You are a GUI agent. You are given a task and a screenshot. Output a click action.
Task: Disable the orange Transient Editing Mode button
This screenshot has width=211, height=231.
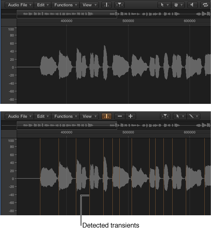[106, 116]
